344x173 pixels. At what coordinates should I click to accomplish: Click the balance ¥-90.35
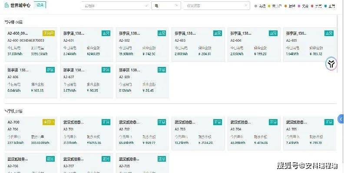(x=93, y=90)
